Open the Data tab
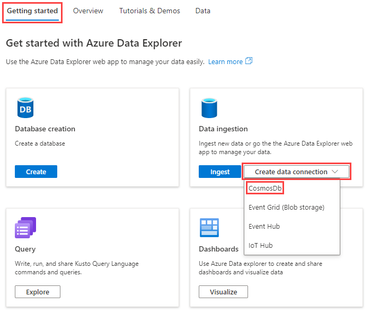Screen dimensions: 371x314 202,11
